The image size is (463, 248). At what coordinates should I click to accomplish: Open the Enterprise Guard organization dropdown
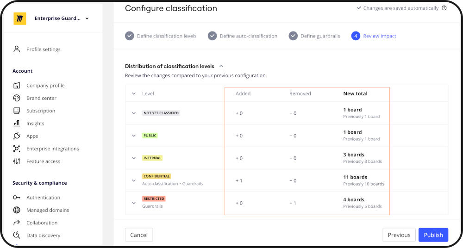[x=60, y=19]
